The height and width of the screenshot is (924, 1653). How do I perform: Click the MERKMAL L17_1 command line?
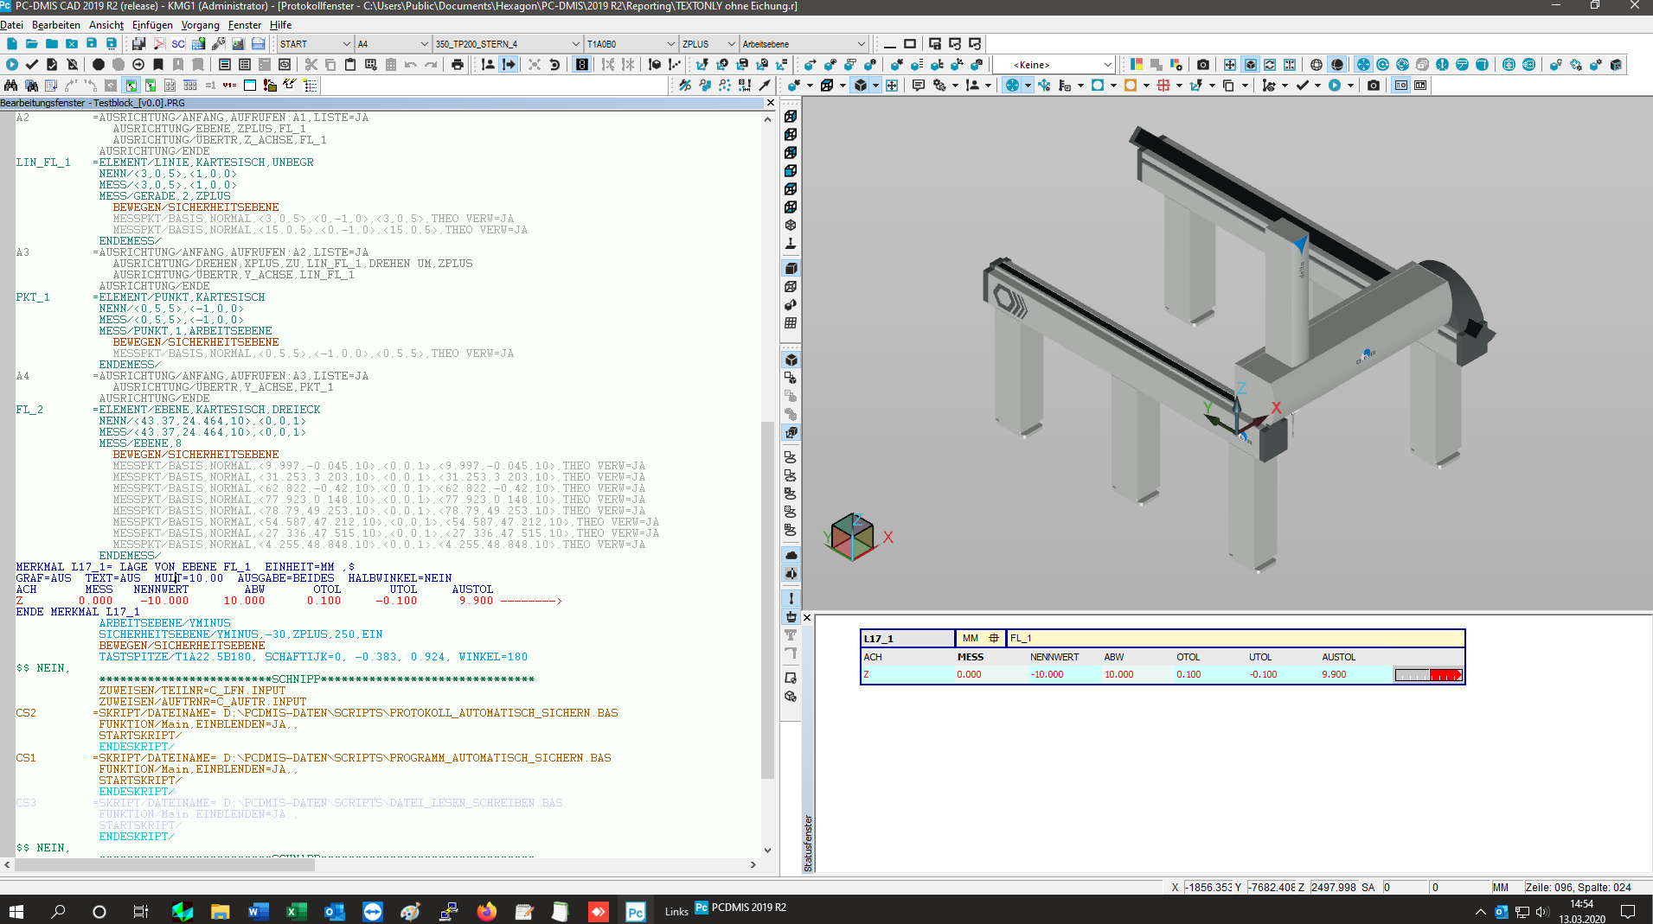[185, 567]
